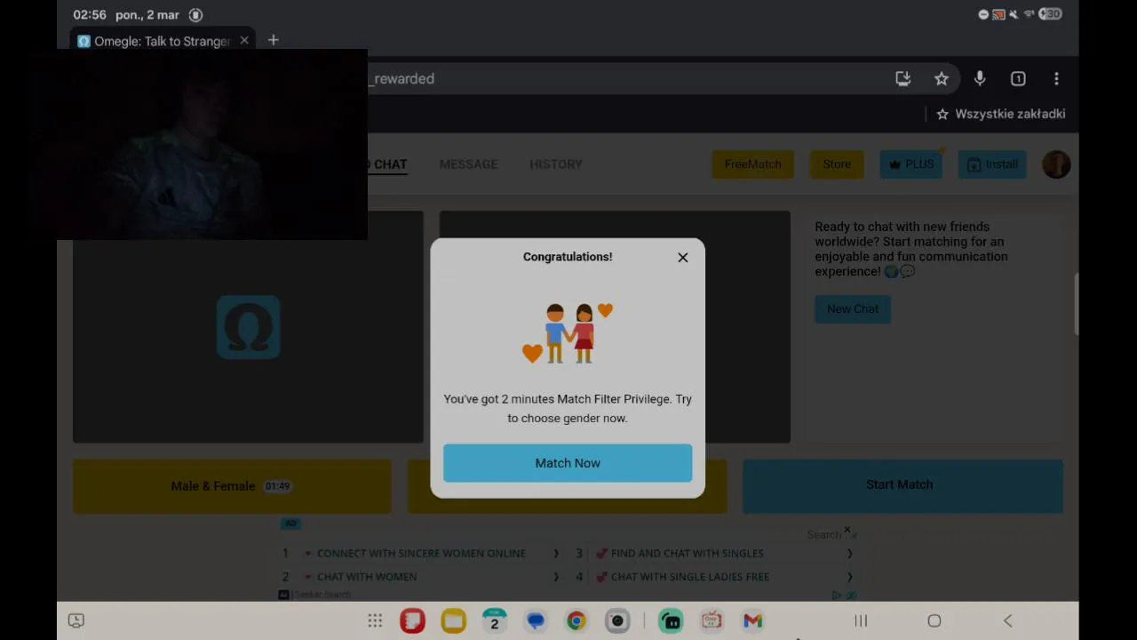The width and height of the screenshot is (1137, 640).
Task: Close the Congratulations dialog
Action: (x=683, y=258)
